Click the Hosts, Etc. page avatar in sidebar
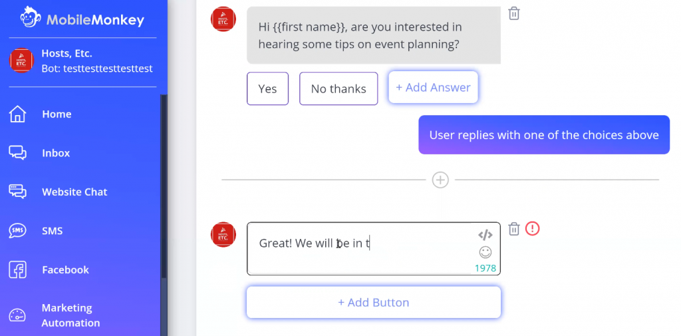The image size is (681, 336). (22, 61)
